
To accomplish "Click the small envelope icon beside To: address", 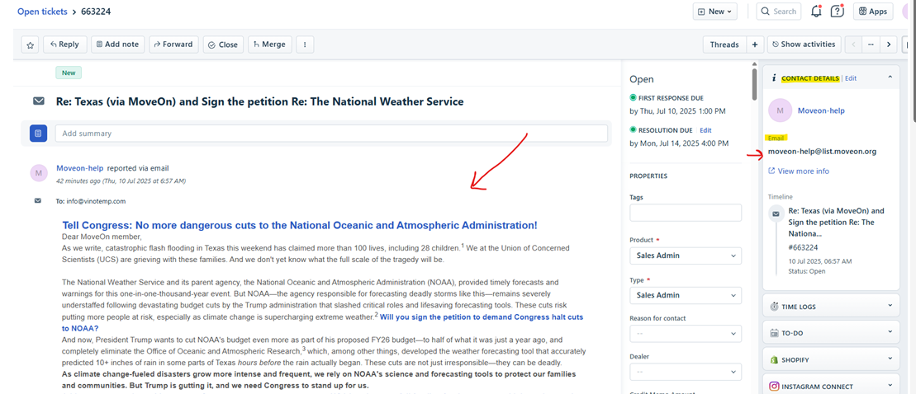I will click(38, 201).
